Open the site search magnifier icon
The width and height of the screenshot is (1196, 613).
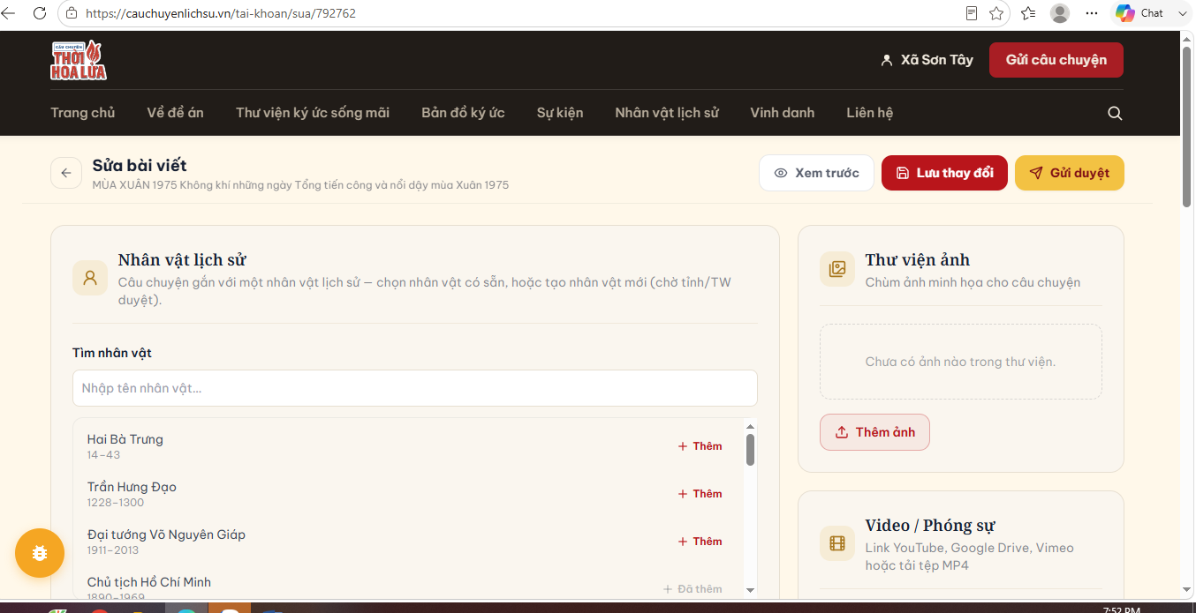1115,113
